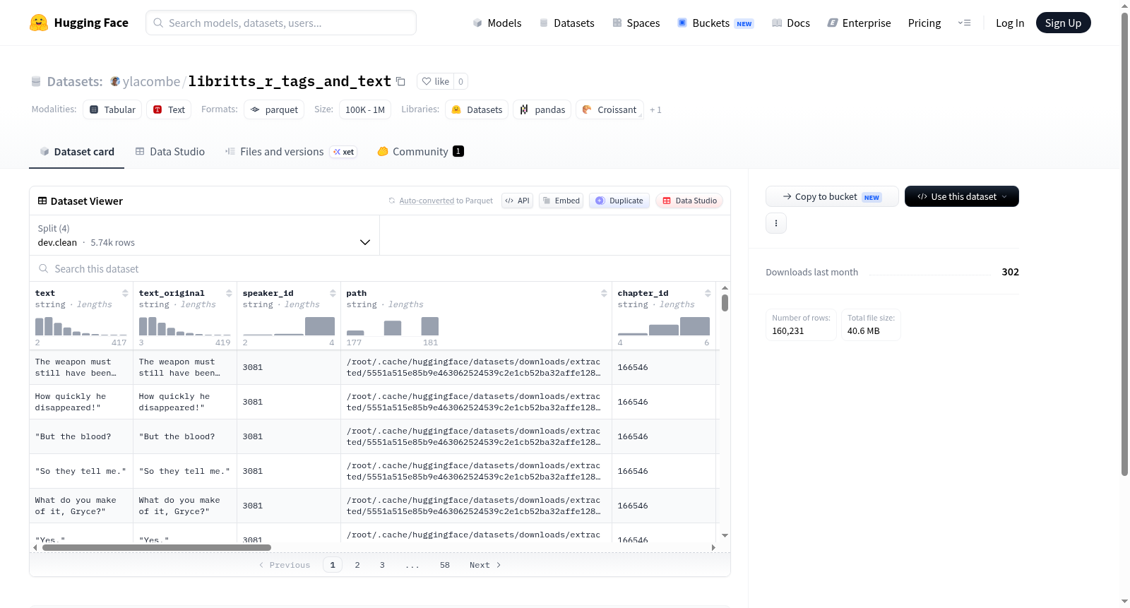1130x608 pixels.
Task: Open Spaces in the top navigation
Action: (636, 23)
